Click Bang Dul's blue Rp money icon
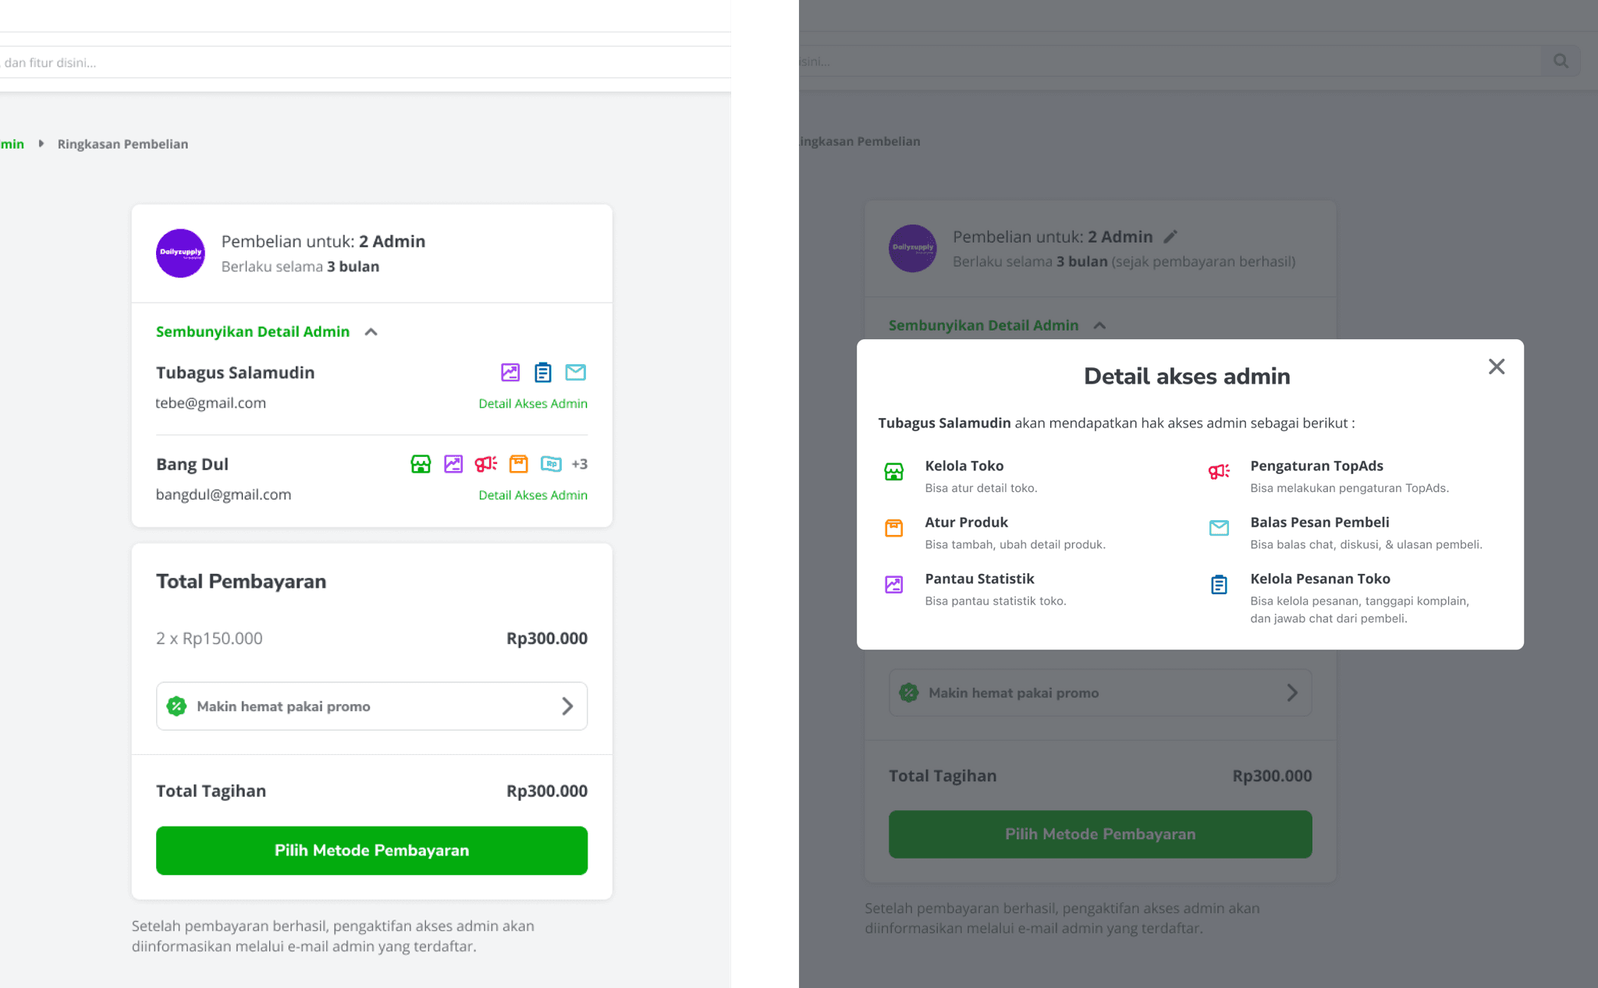 pos(551,465)
